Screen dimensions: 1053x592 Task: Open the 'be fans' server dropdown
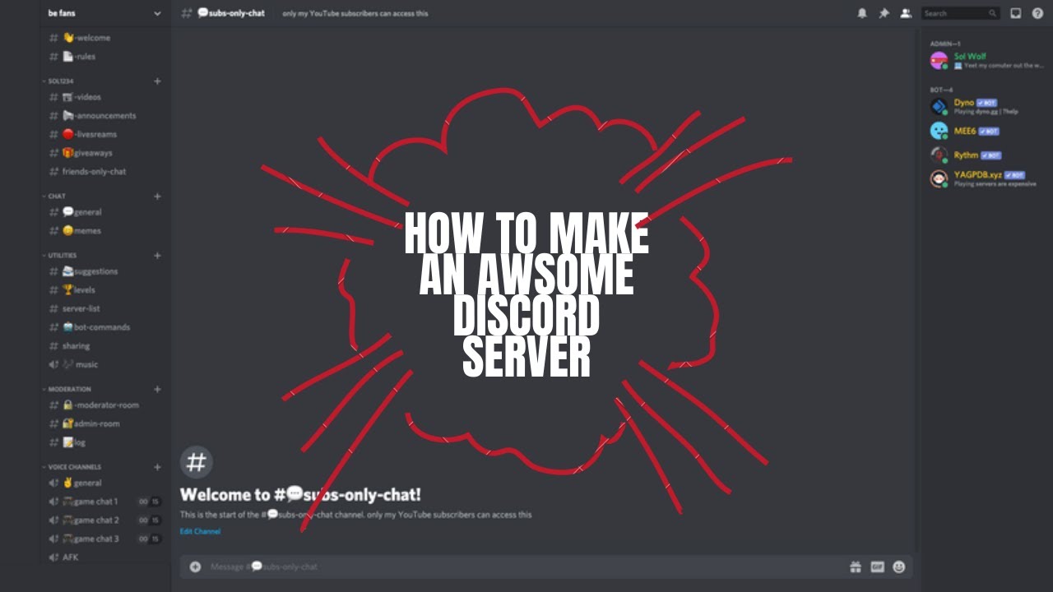(104, 13)
